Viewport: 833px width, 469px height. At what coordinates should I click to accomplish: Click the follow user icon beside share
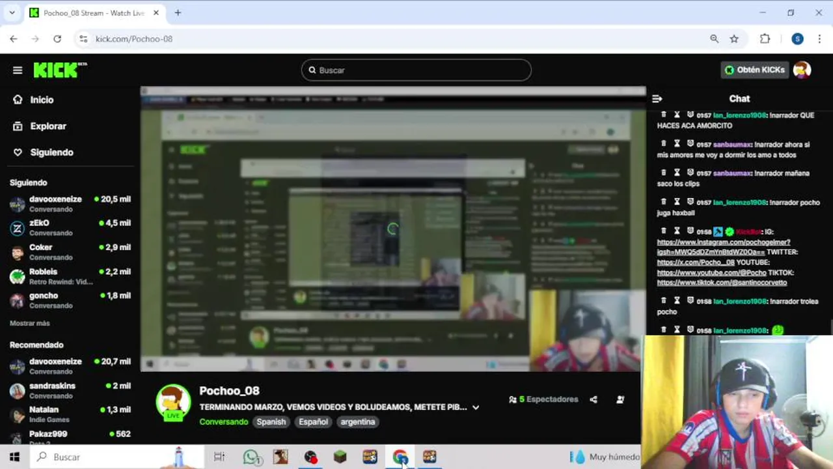[x=620, y=399]
